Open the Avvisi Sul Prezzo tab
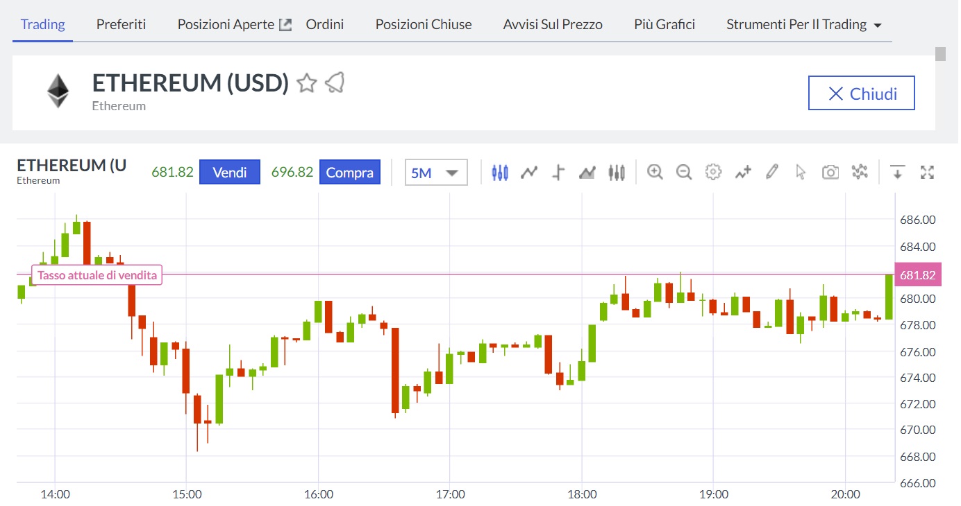The height and width of the screenshot is (506, 961). coord(553,24)
